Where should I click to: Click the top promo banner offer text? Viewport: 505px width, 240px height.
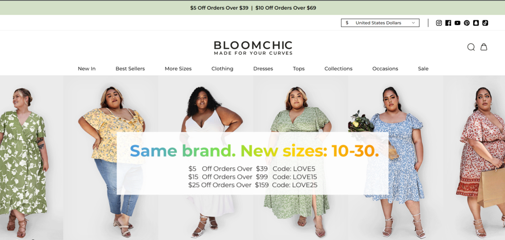(x=253, y=8)
